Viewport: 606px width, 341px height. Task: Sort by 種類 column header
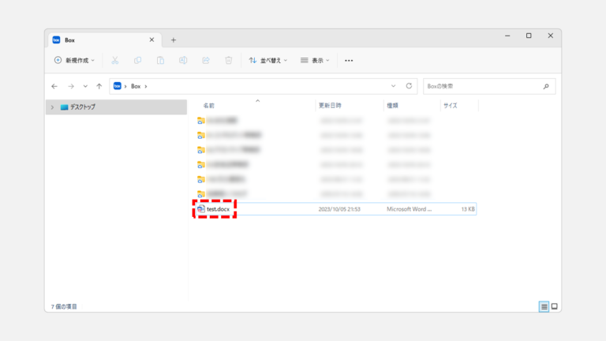pos(392,106)
